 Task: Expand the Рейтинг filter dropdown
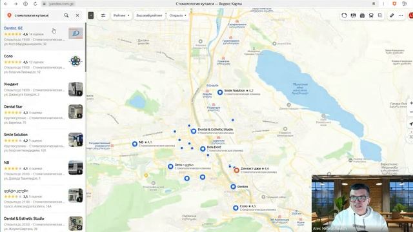[121, 15]
